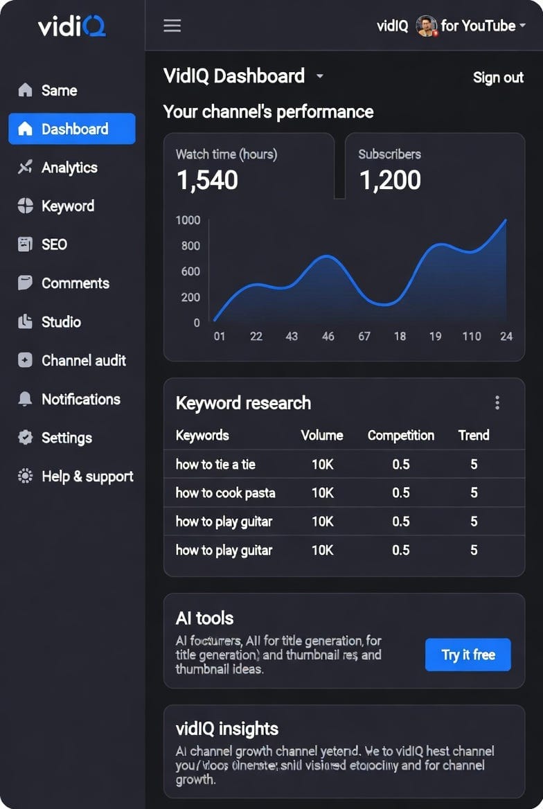Click the vidIQ insights heading
The width and height of the screenshot is (543, 809).
click(227, 729)
